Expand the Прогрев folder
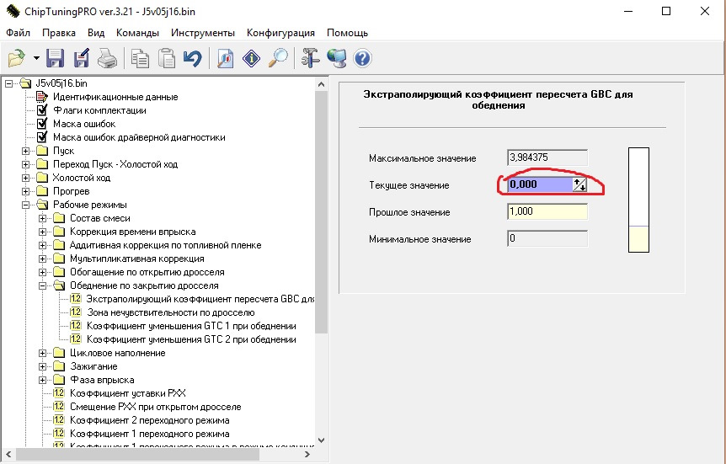 pyautogui.click(x=26, y=191)
